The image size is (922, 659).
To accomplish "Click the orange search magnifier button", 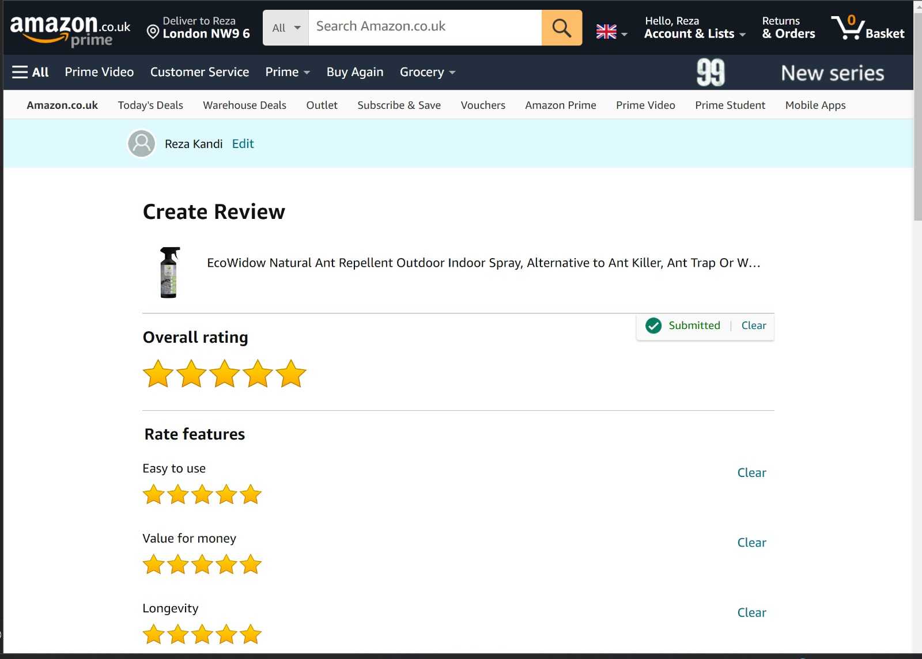I will coord(561,28).
